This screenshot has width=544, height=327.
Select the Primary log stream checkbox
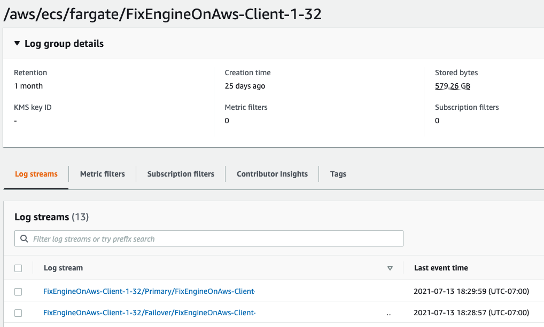tap(18, 292)
